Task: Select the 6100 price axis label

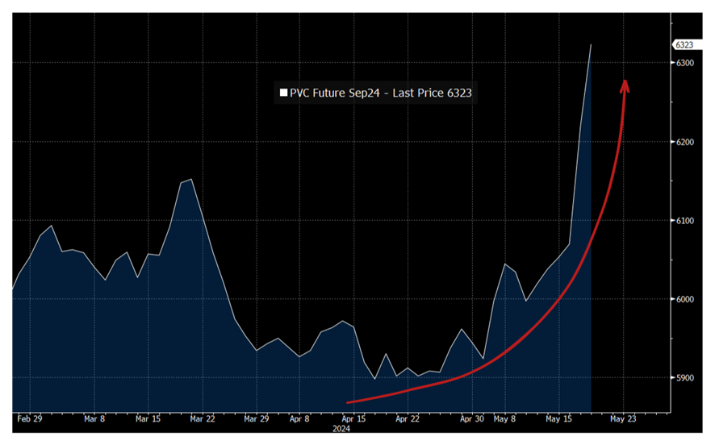Action: point(685,221)
